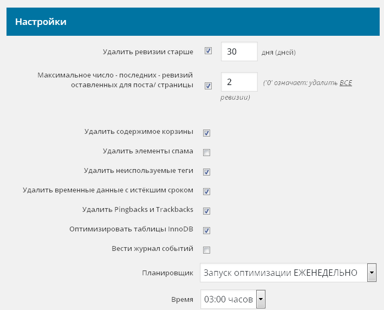Open the '03:00 часов' time dropdown
Screen dimensions: 384x310
click(228, 299)
